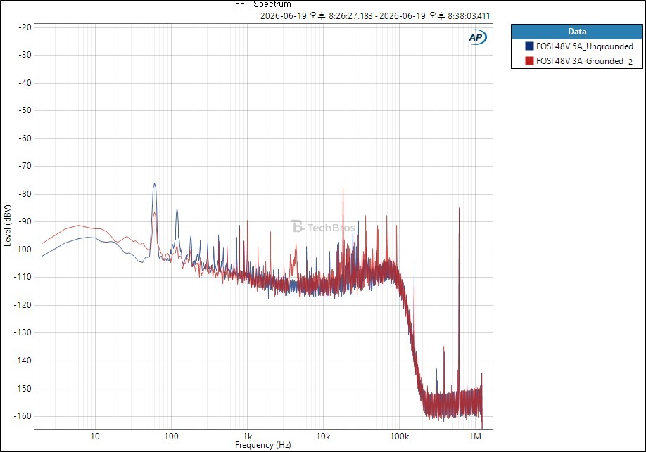
Task: Click the -130 level axis tick label
Action: point(23,332)
